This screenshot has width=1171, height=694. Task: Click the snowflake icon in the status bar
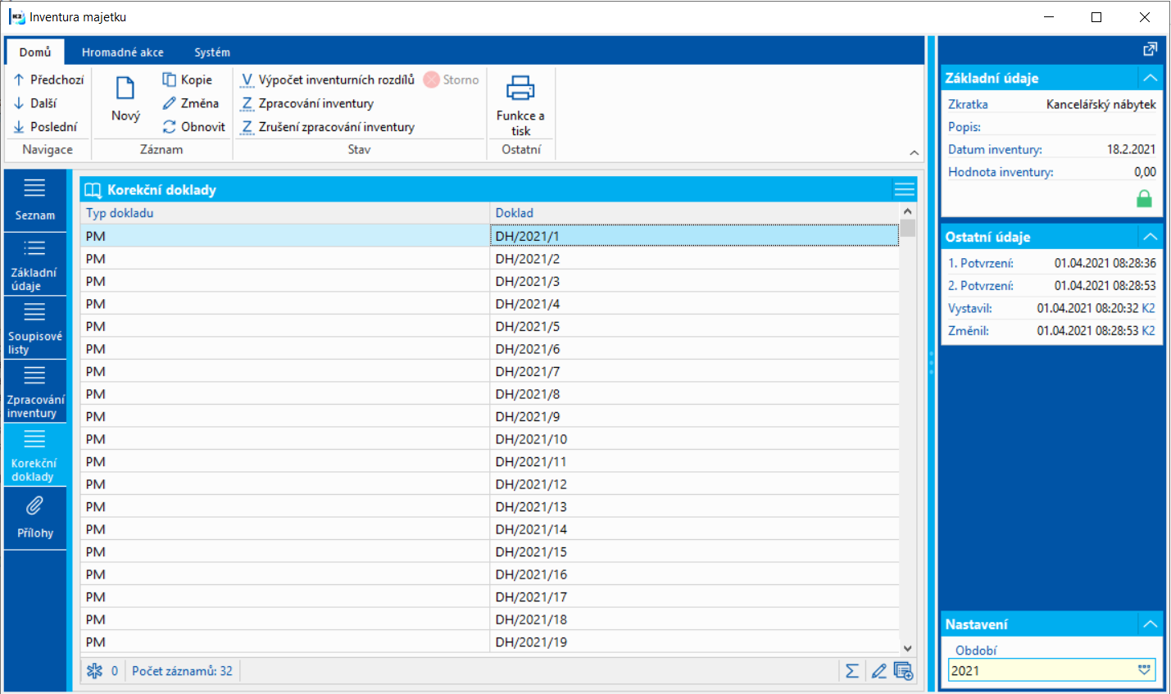[95, 671]
